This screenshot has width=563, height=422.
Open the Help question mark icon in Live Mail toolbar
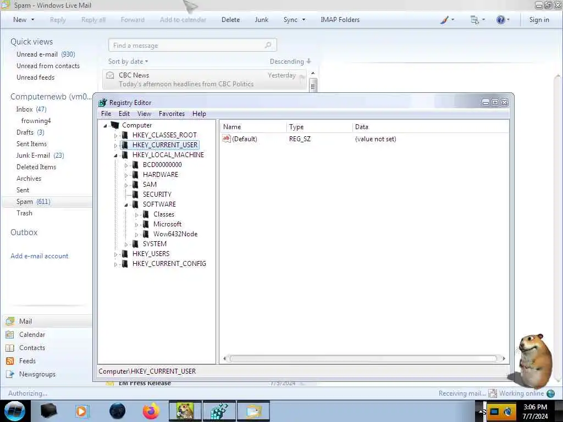click(x=500, y=20)
